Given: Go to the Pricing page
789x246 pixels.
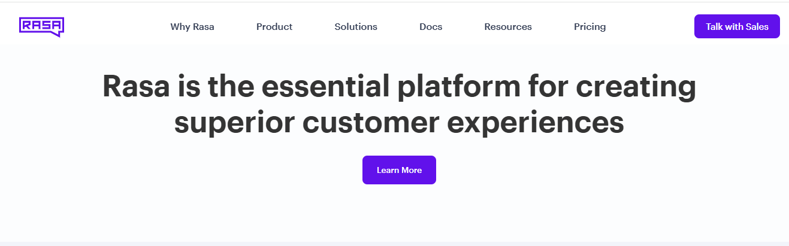Looking at the screenshot, I should 590,27.
